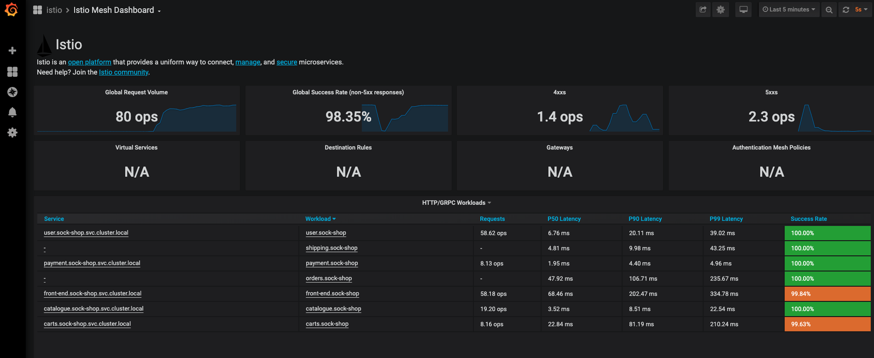
Task: Sort by the Requests column header
Action: (x=492, y=219)
